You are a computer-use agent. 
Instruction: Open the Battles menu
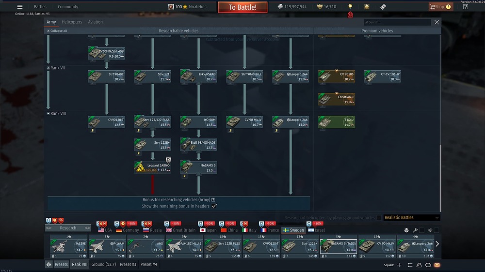[x=40, y=7]
